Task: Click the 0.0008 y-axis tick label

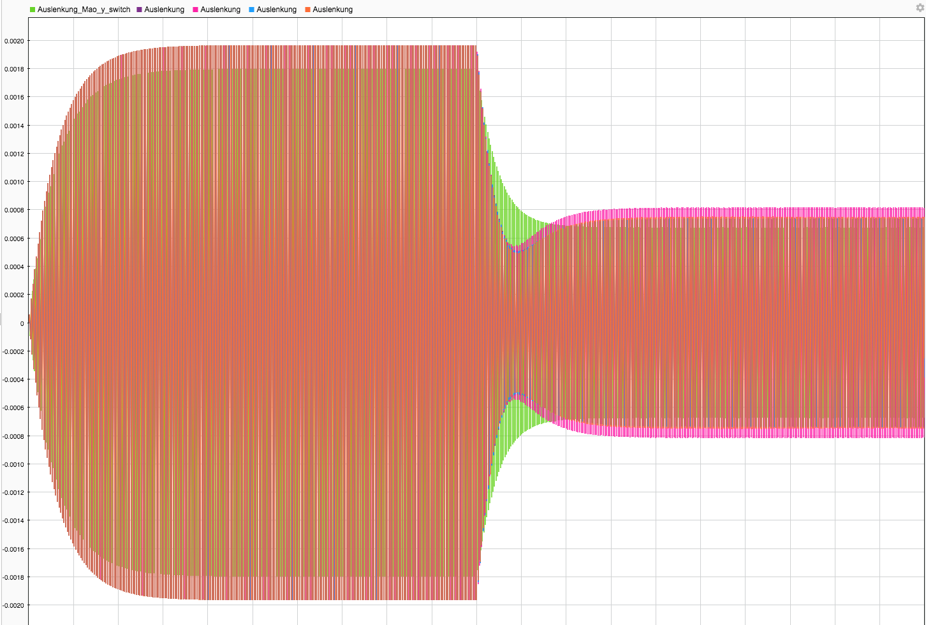Action: pyautogui.click(x=14, y=210)
